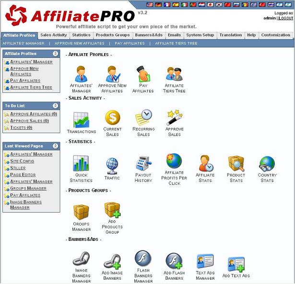Open the Transactions chart icon
Viewport: 295px width, 284px height.
[81, 120]
